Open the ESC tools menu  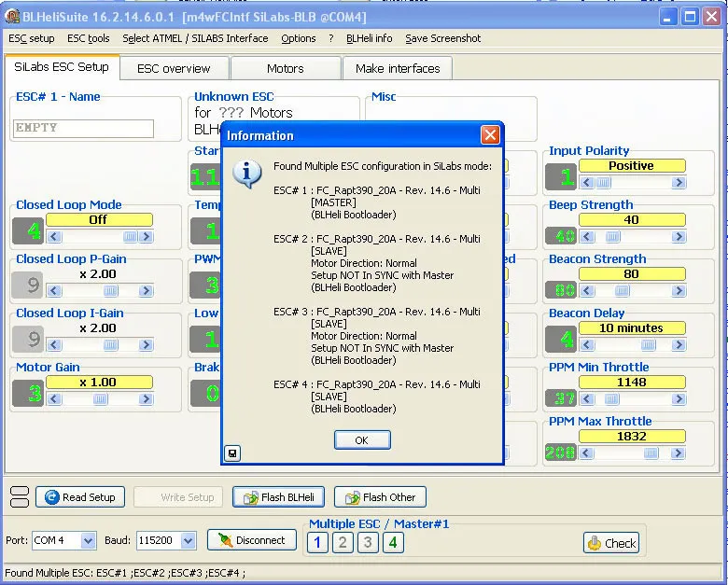coord(89,38)
